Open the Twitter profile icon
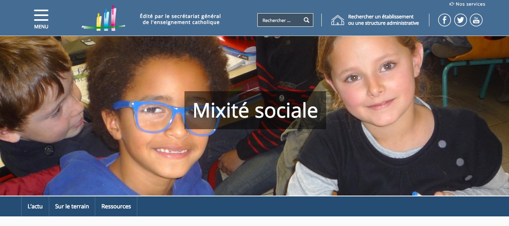The image size is (509, 226). [x=461, y=20]
